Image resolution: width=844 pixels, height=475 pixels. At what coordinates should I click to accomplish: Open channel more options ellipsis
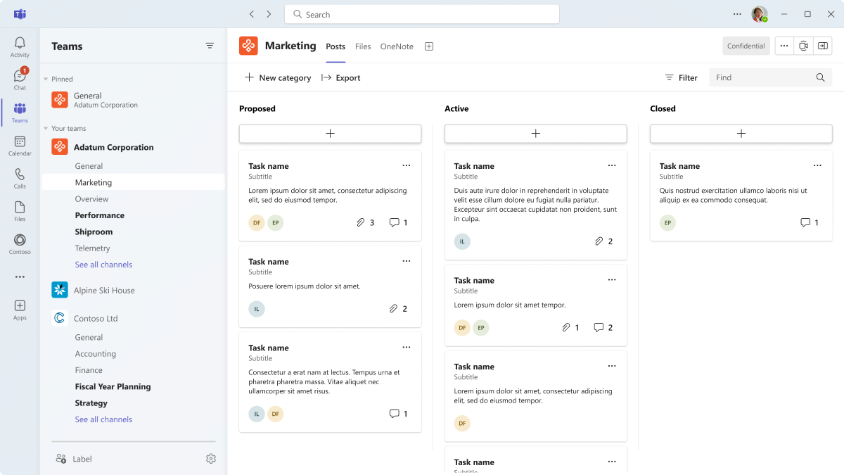pos(784,46)
